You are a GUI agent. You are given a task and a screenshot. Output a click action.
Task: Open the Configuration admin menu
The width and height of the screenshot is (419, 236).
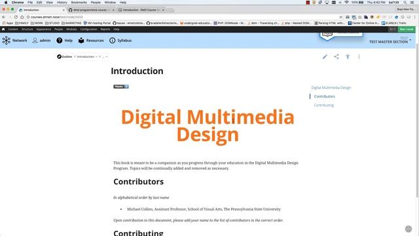point(88,29)
